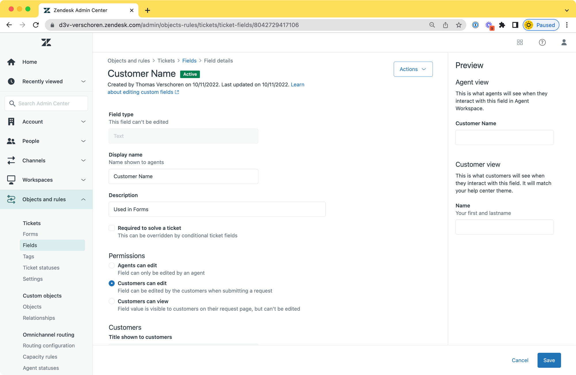Enable Required to solve a ticket checkbox
Screen dimensions: 576x375
click(112, 228)
